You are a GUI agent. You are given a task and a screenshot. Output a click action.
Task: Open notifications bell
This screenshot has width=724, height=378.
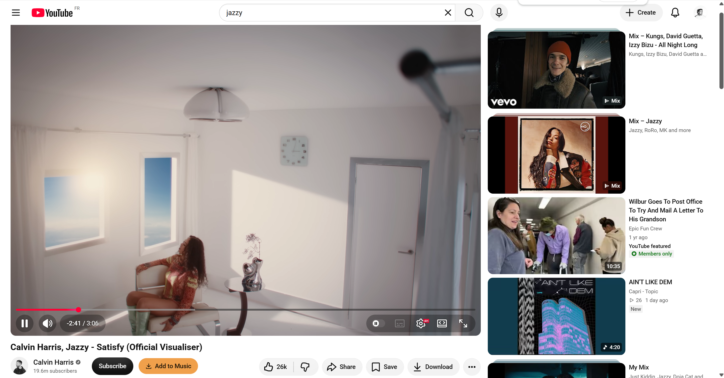(x=675, y=13)
